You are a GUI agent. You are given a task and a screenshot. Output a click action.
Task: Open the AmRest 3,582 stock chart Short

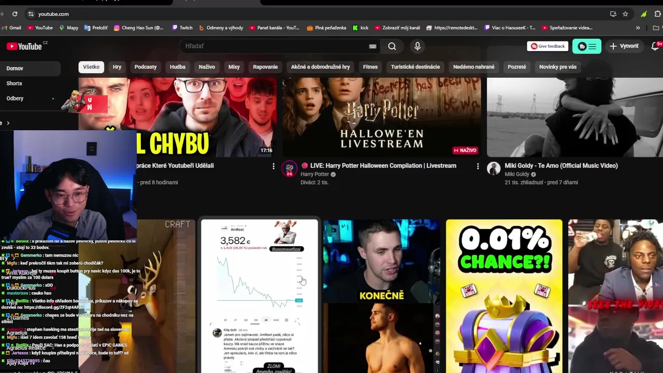point(260,296)
